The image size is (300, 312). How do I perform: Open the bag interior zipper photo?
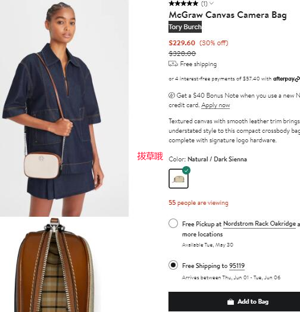(58, 264)
